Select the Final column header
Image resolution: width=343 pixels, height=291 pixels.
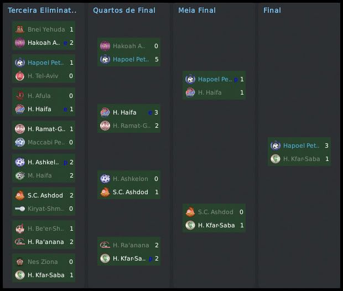tap(272, 11)
